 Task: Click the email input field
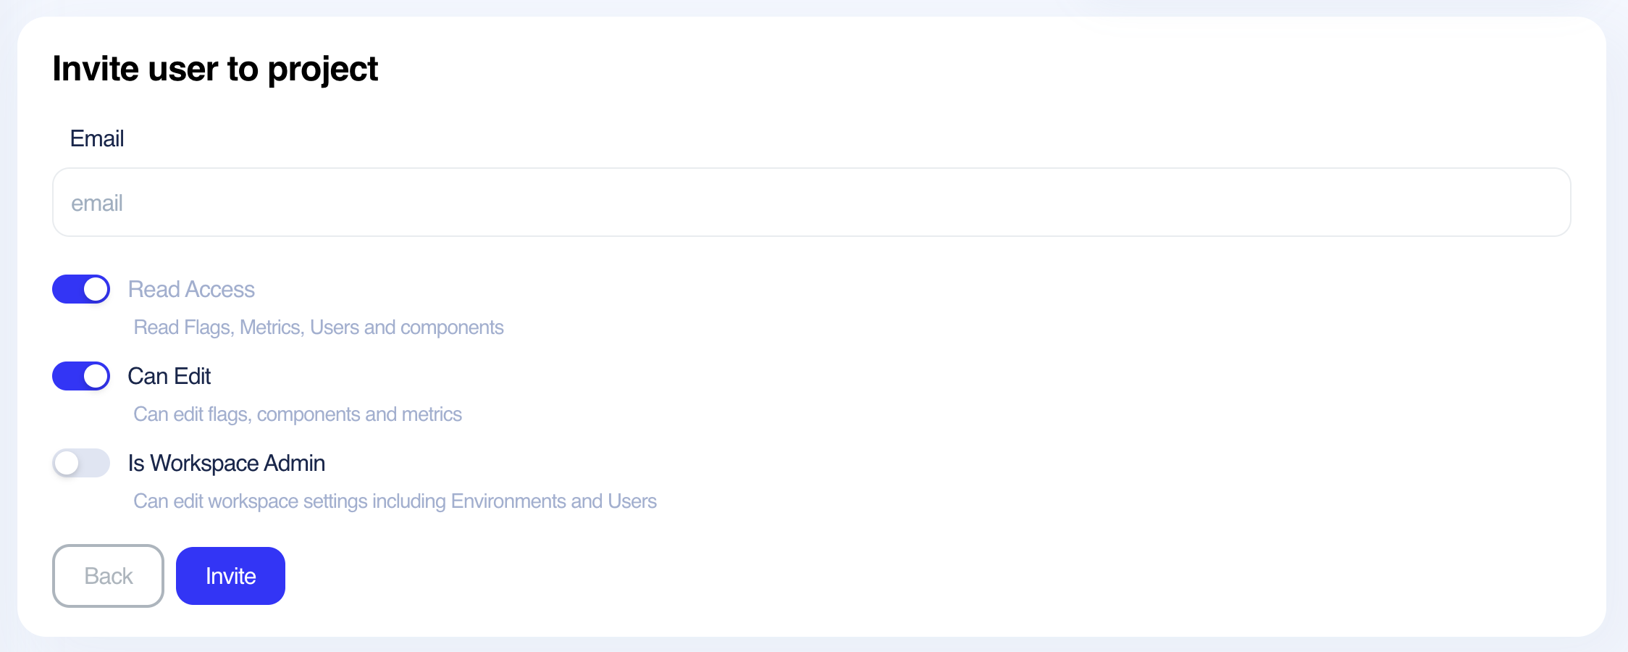click(x=811, y=202)
